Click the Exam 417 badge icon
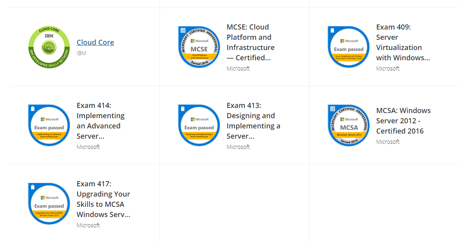Image resolution: width=463 pixels, height=247 pixels. (x=49, y=204)
